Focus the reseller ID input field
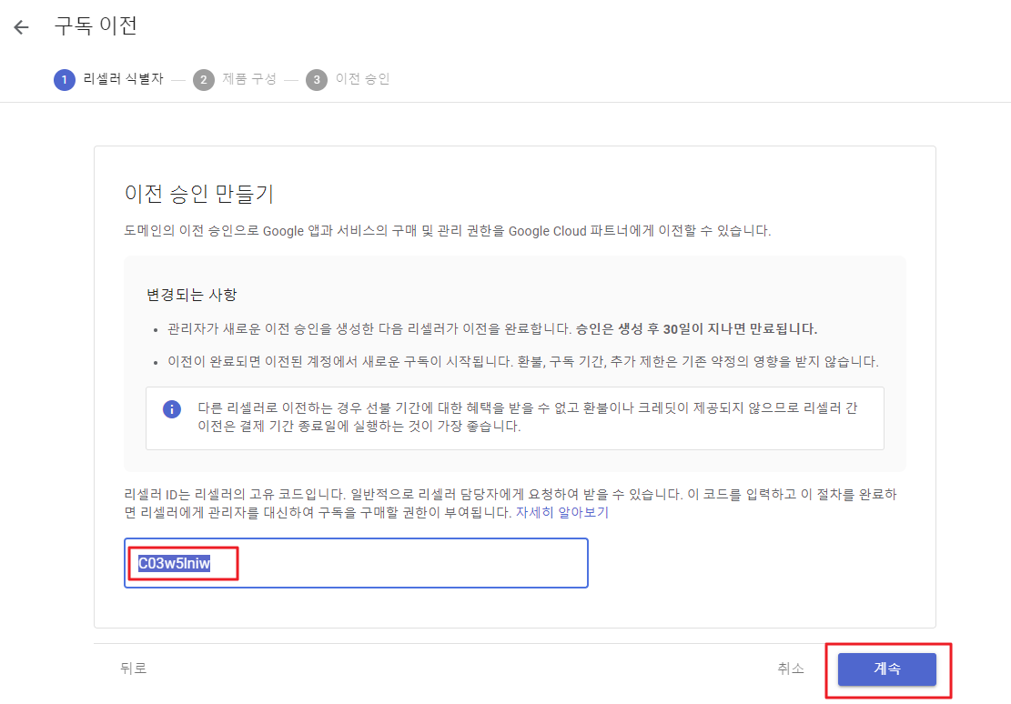Screen dimensions: 1011x704 [356, 563]
